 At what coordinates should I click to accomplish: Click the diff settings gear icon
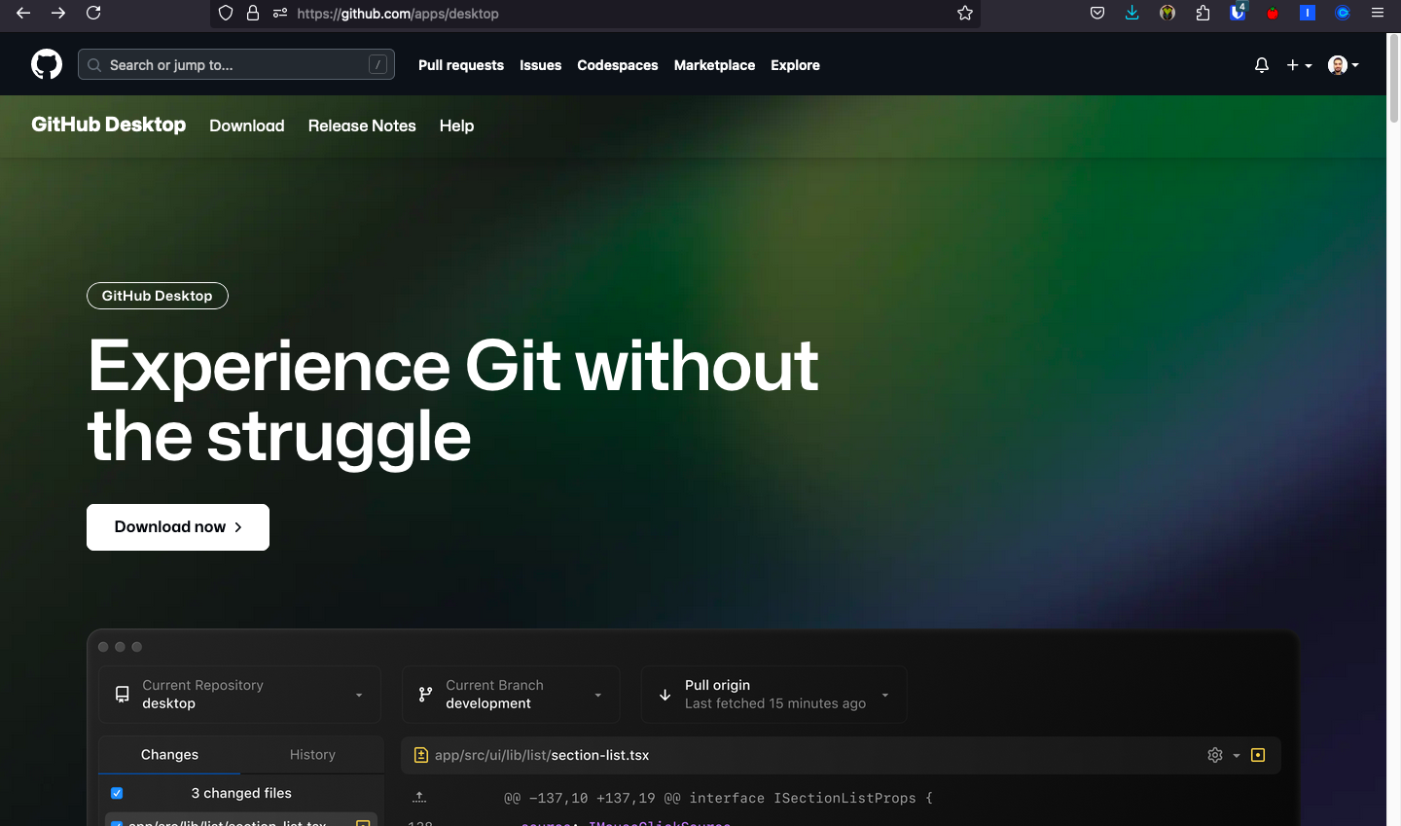(1215, 755)
